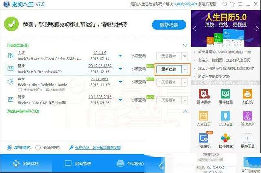Expand 主板 driver version dropdown arrow

pyautogui.click(x=120, y=55)
